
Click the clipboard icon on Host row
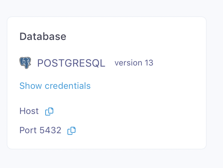pos(49,111)
